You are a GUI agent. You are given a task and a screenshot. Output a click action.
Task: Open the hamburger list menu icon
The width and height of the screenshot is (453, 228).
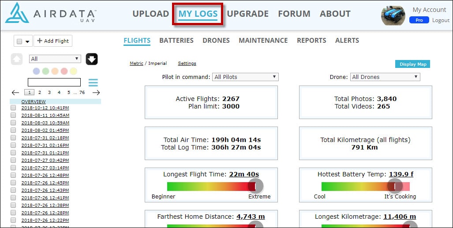pos(93,82)
